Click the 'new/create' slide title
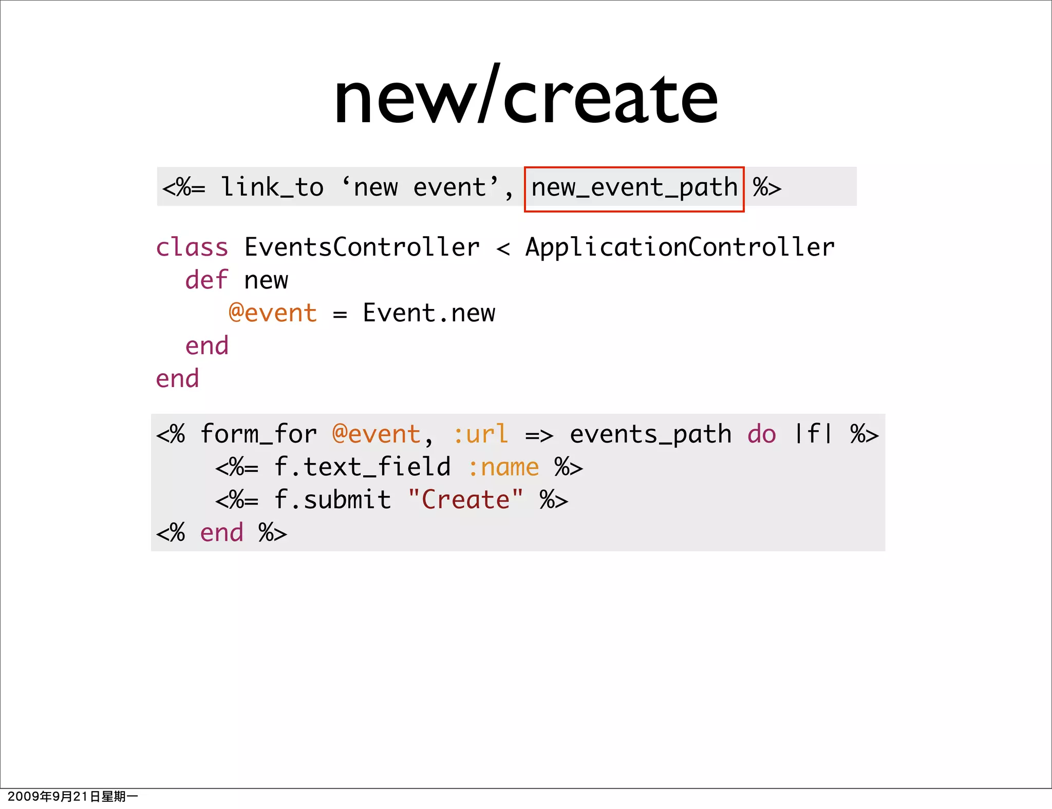Viewport: 1052px width, 809px height. coord(525,98)
